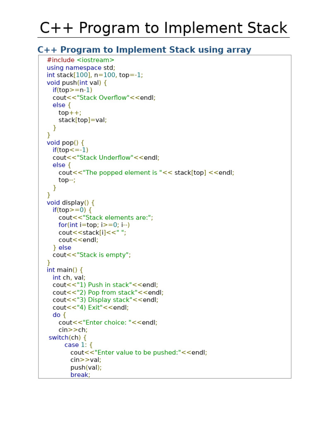The image size is (318, 424).
Task: Click the 'top++;' line
Action: point(70,113)
